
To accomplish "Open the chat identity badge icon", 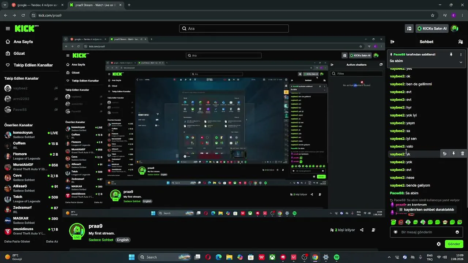I will click(395, 232).
